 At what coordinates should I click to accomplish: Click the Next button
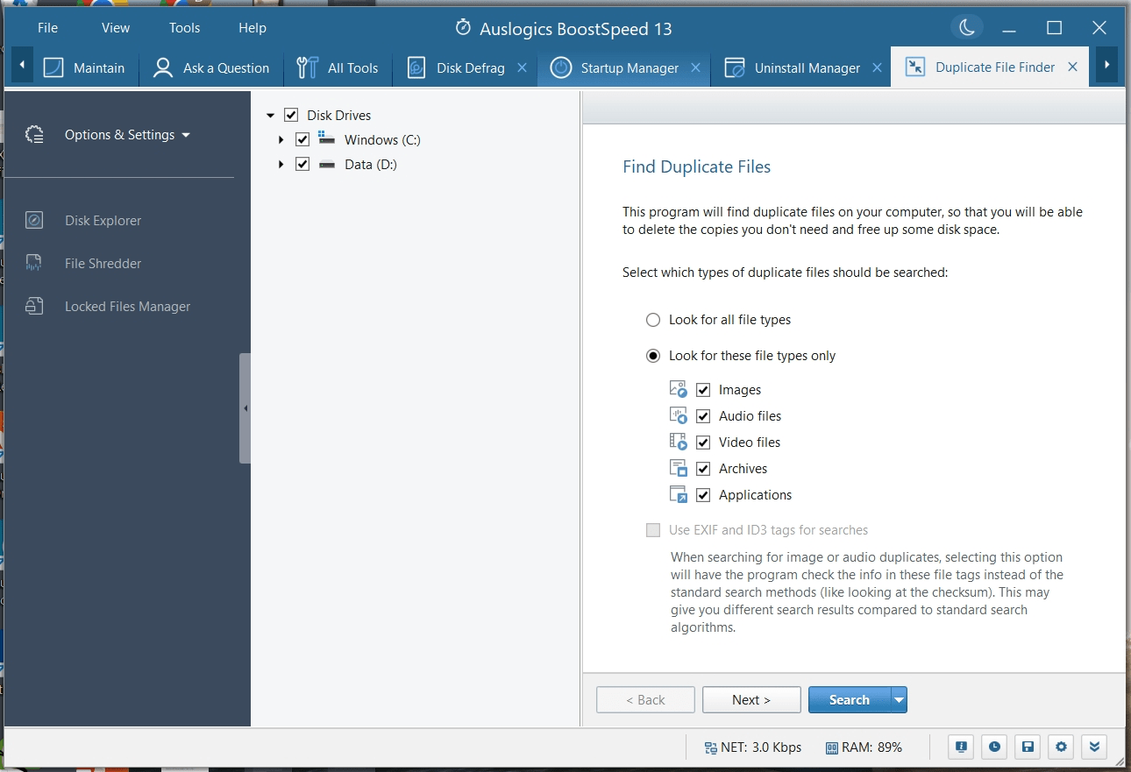pyautogui.click(x=751, y=699)
